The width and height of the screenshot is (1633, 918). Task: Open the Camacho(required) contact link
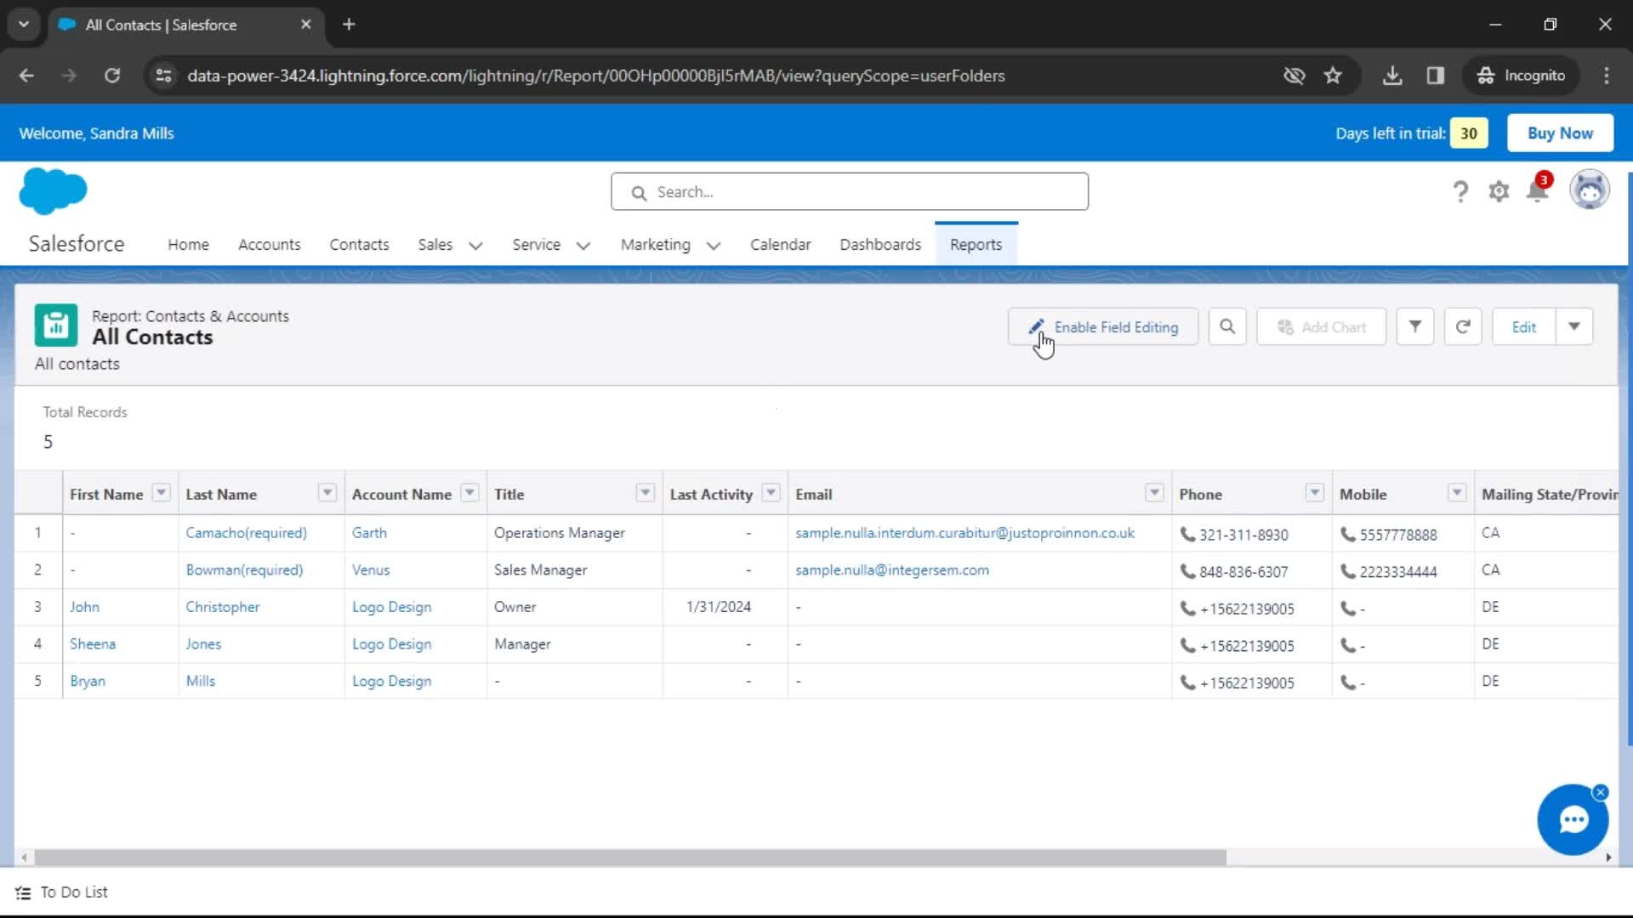(246, 533)
